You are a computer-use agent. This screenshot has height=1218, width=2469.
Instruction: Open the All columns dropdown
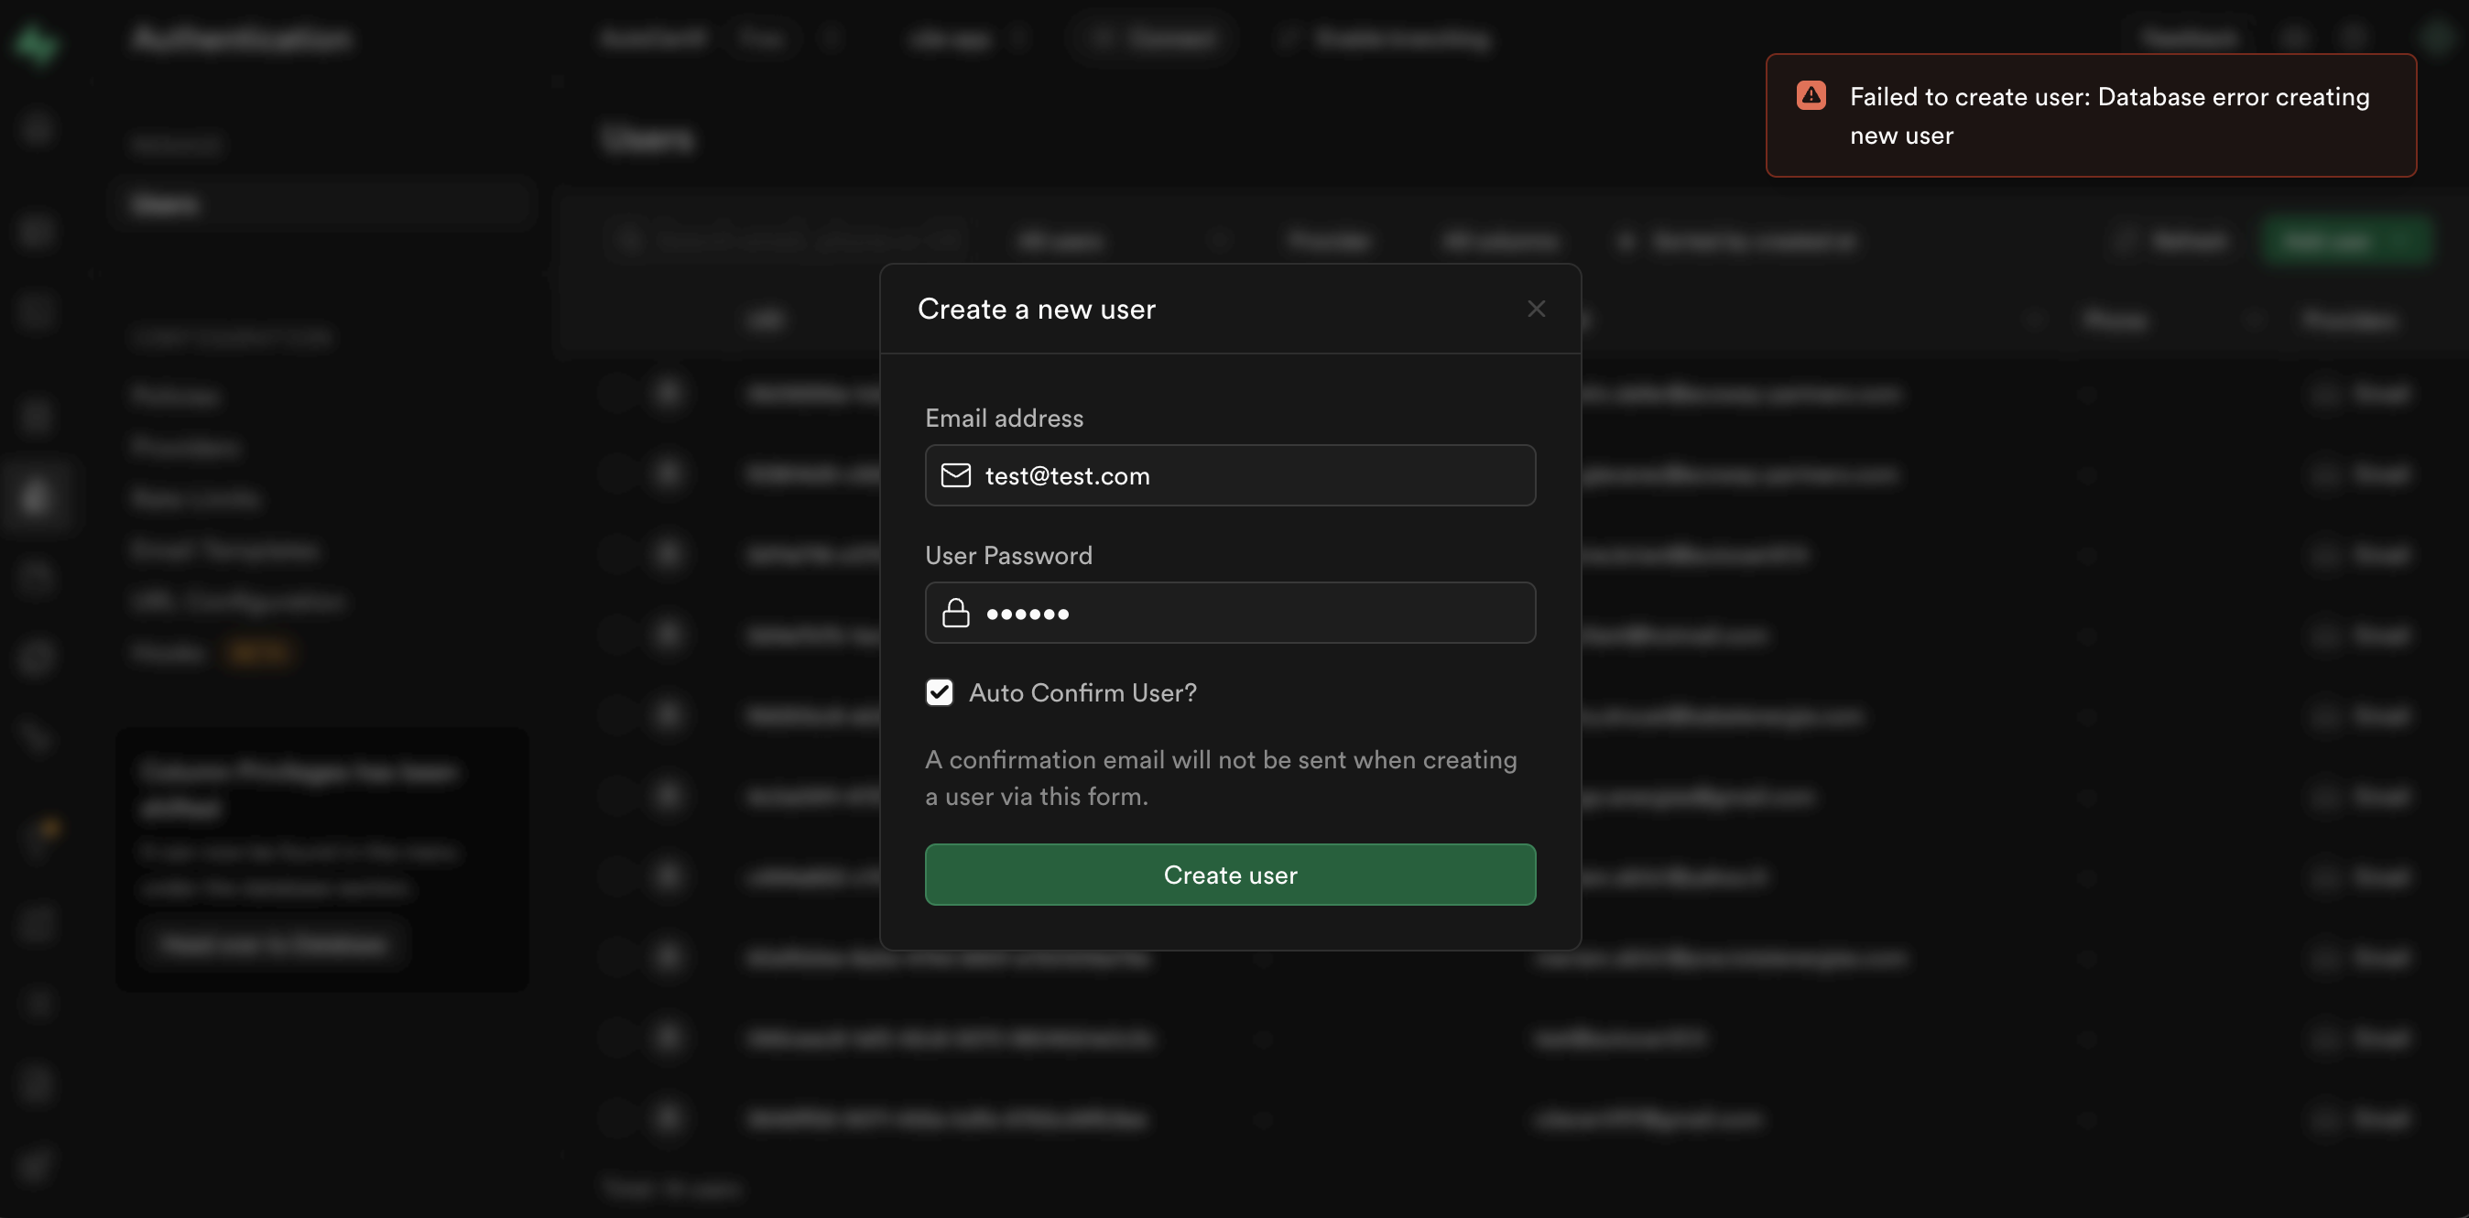1501,241
